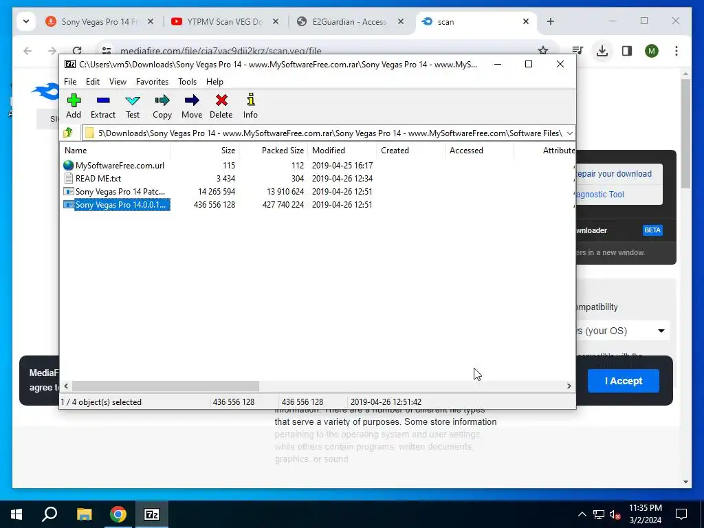This screenshot has width=704, height=528.
Task: Click the 7-Zip title bar app icon
Action: point(70,64)
